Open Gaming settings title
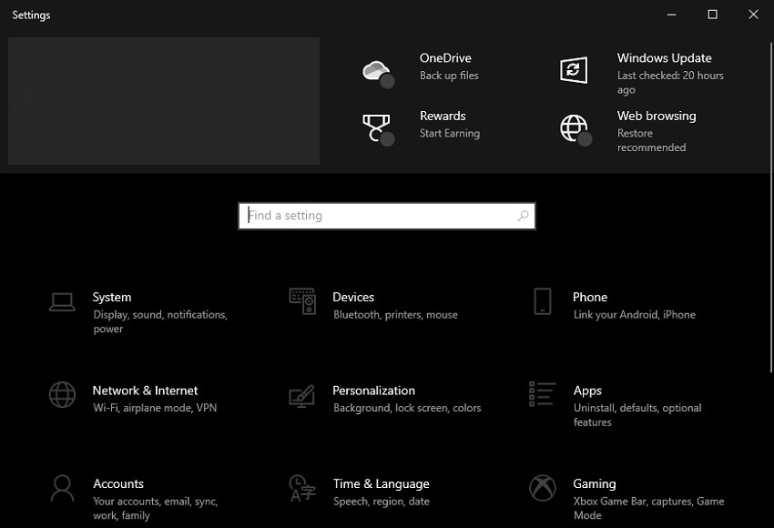774x528 pixels. pos(595,483)
